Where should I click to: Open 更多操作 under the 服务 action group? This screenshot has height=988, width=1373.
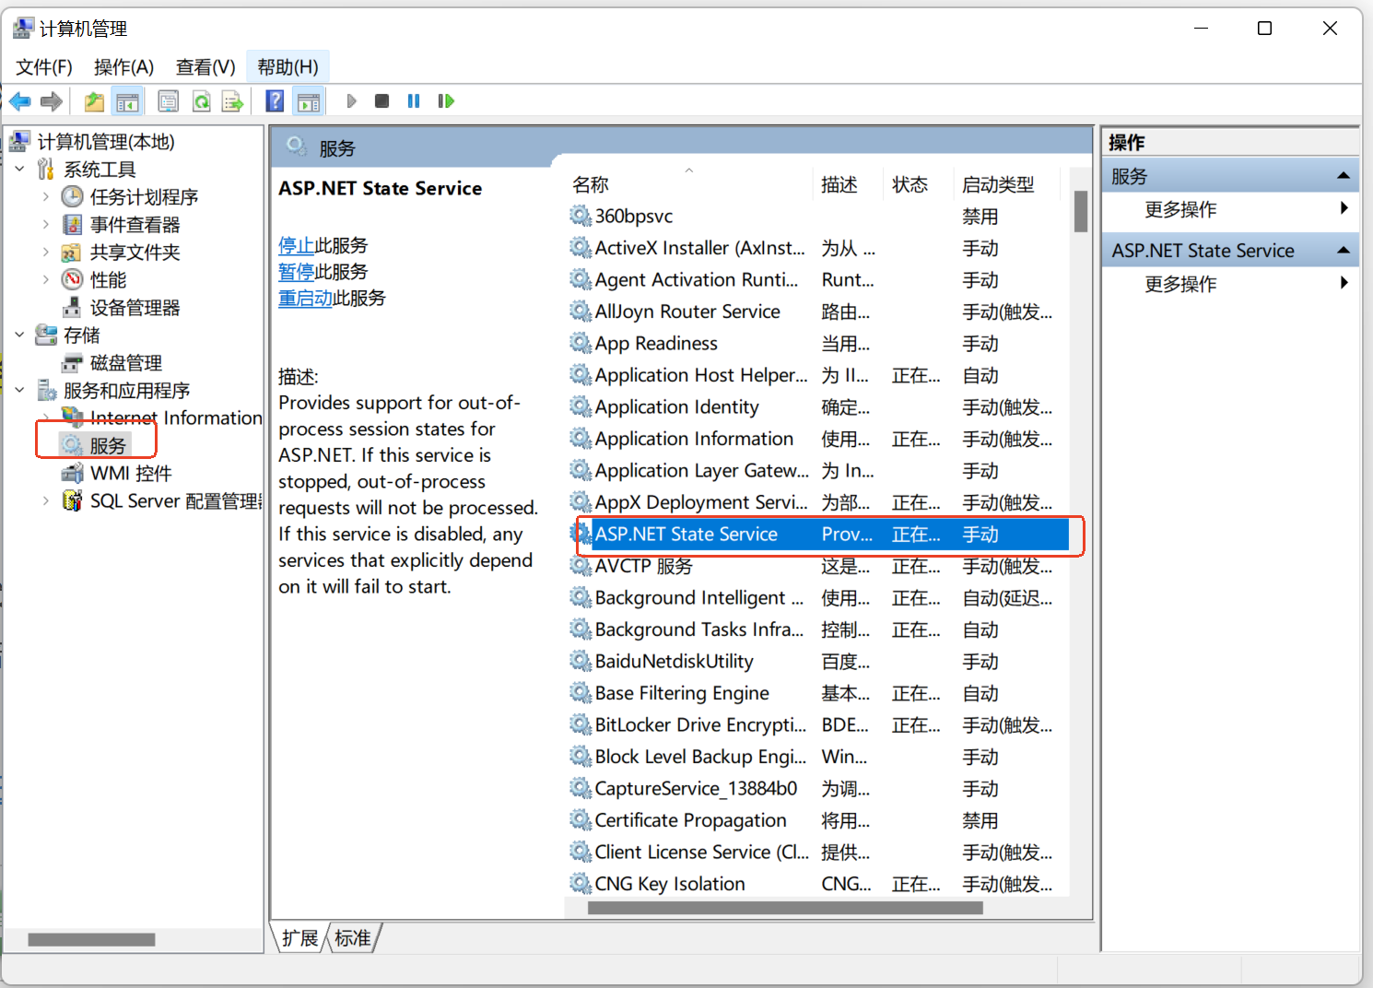1230,209
